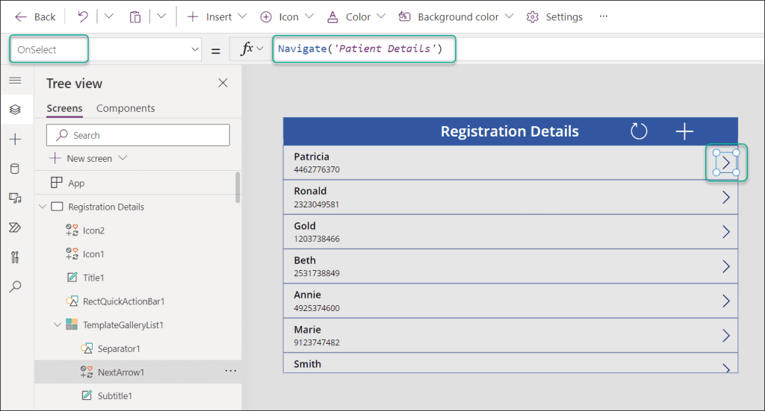Open Settings from the toolbar

click(554, 17)
